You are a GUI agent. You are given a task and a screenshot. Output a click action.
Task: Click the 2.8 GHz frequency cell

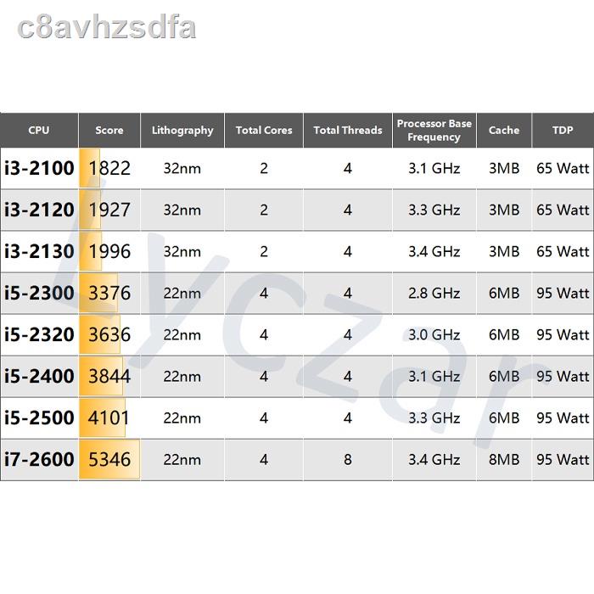coord(434,294)
